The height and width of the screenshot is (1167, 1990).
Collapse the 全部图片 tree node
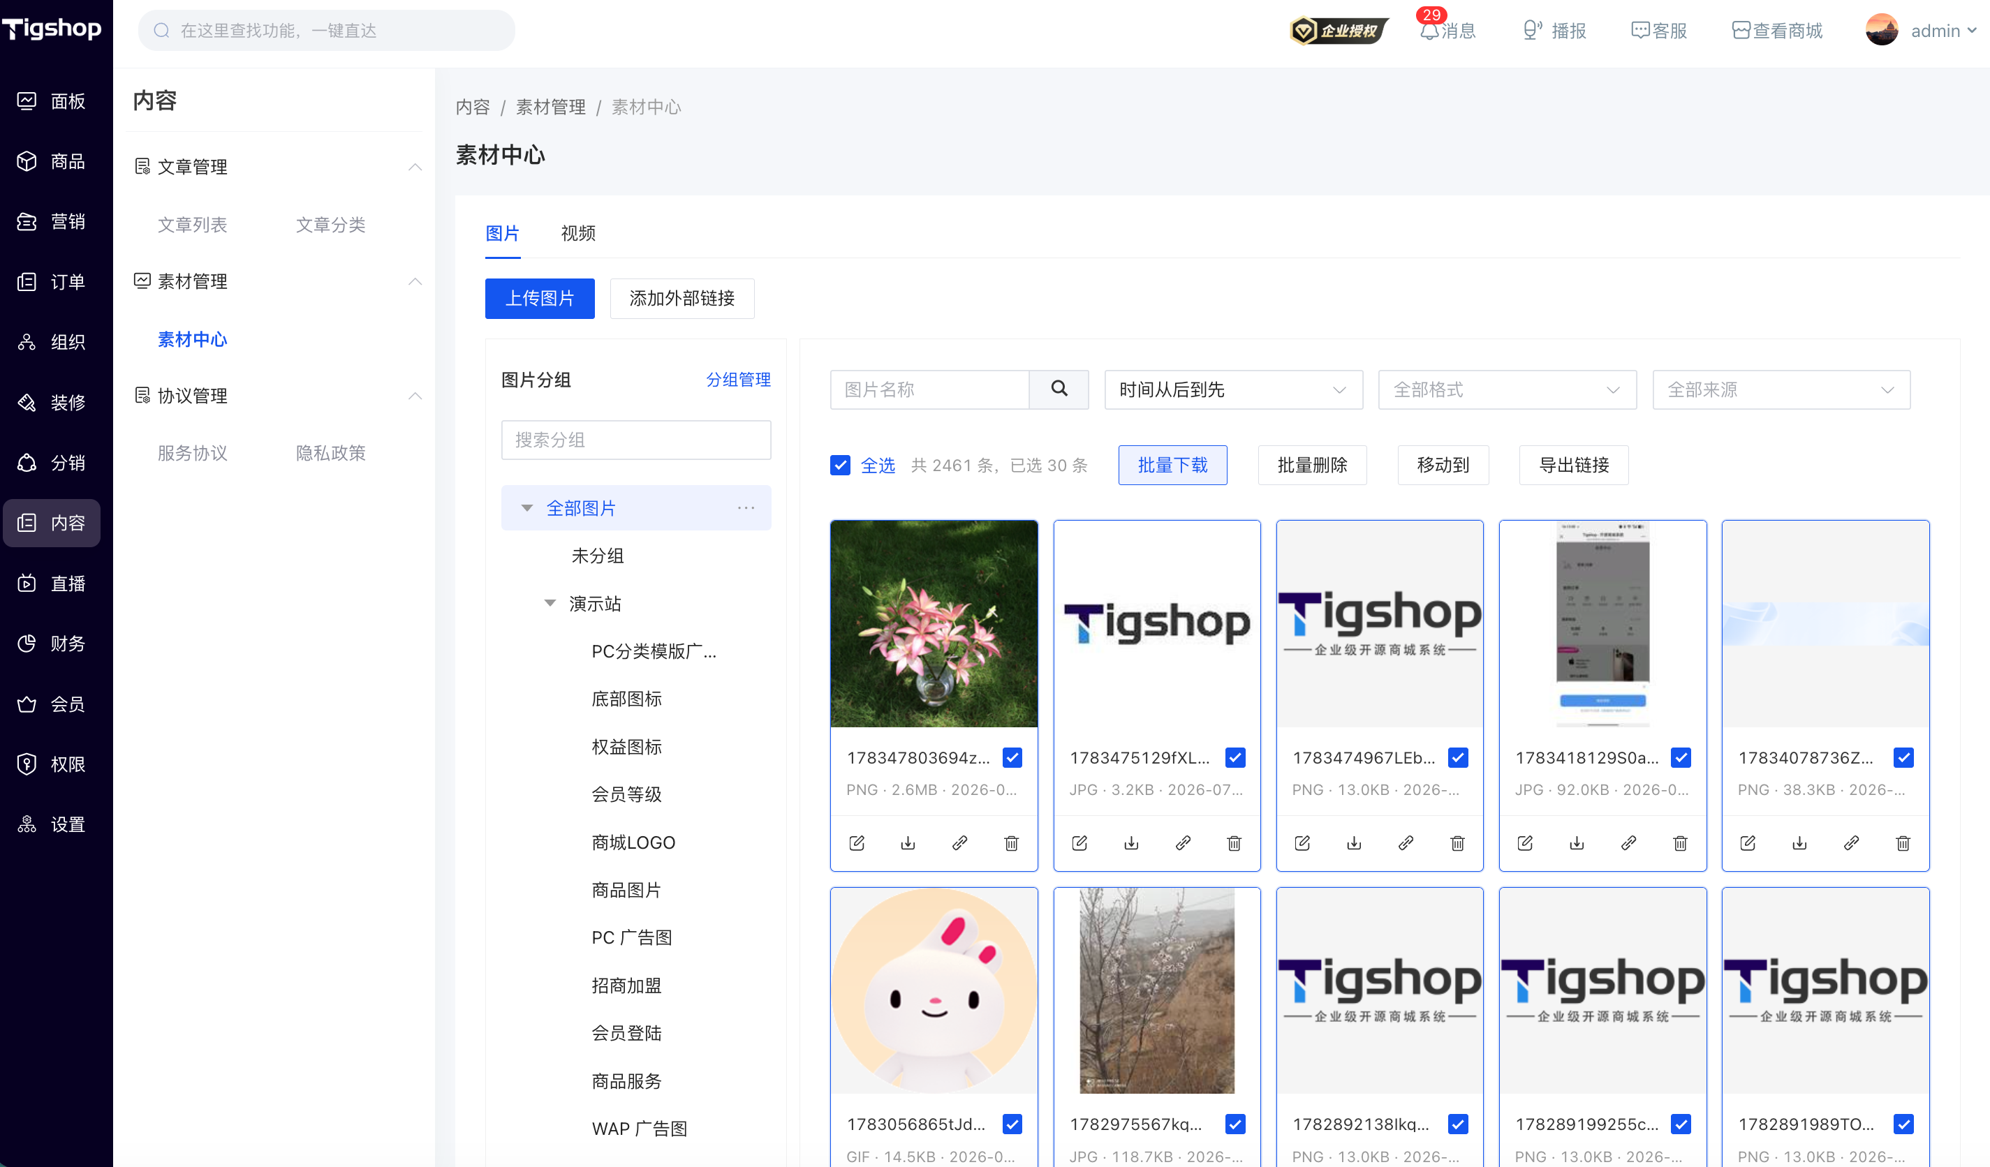(x=526, y=507)
